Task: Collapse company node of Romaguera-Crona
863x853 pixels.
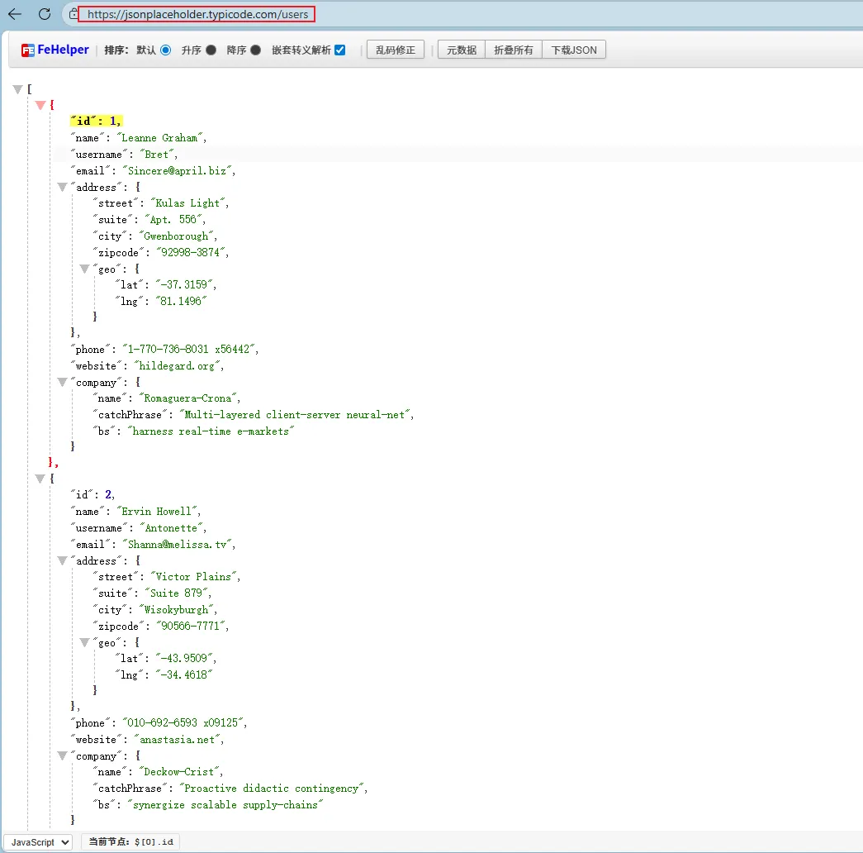Action: 62,381
